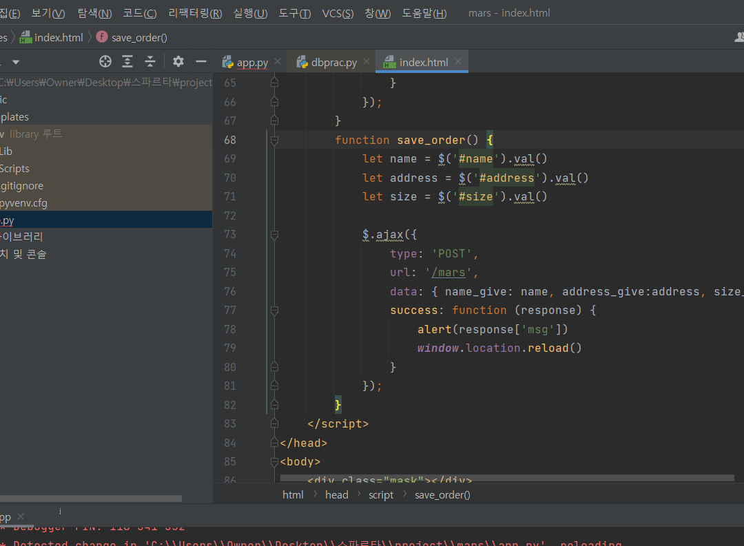The height and width of the screenshot is (546, 744).
Task: Click the locate opened file crosshair icon
Action: [105, 62]
